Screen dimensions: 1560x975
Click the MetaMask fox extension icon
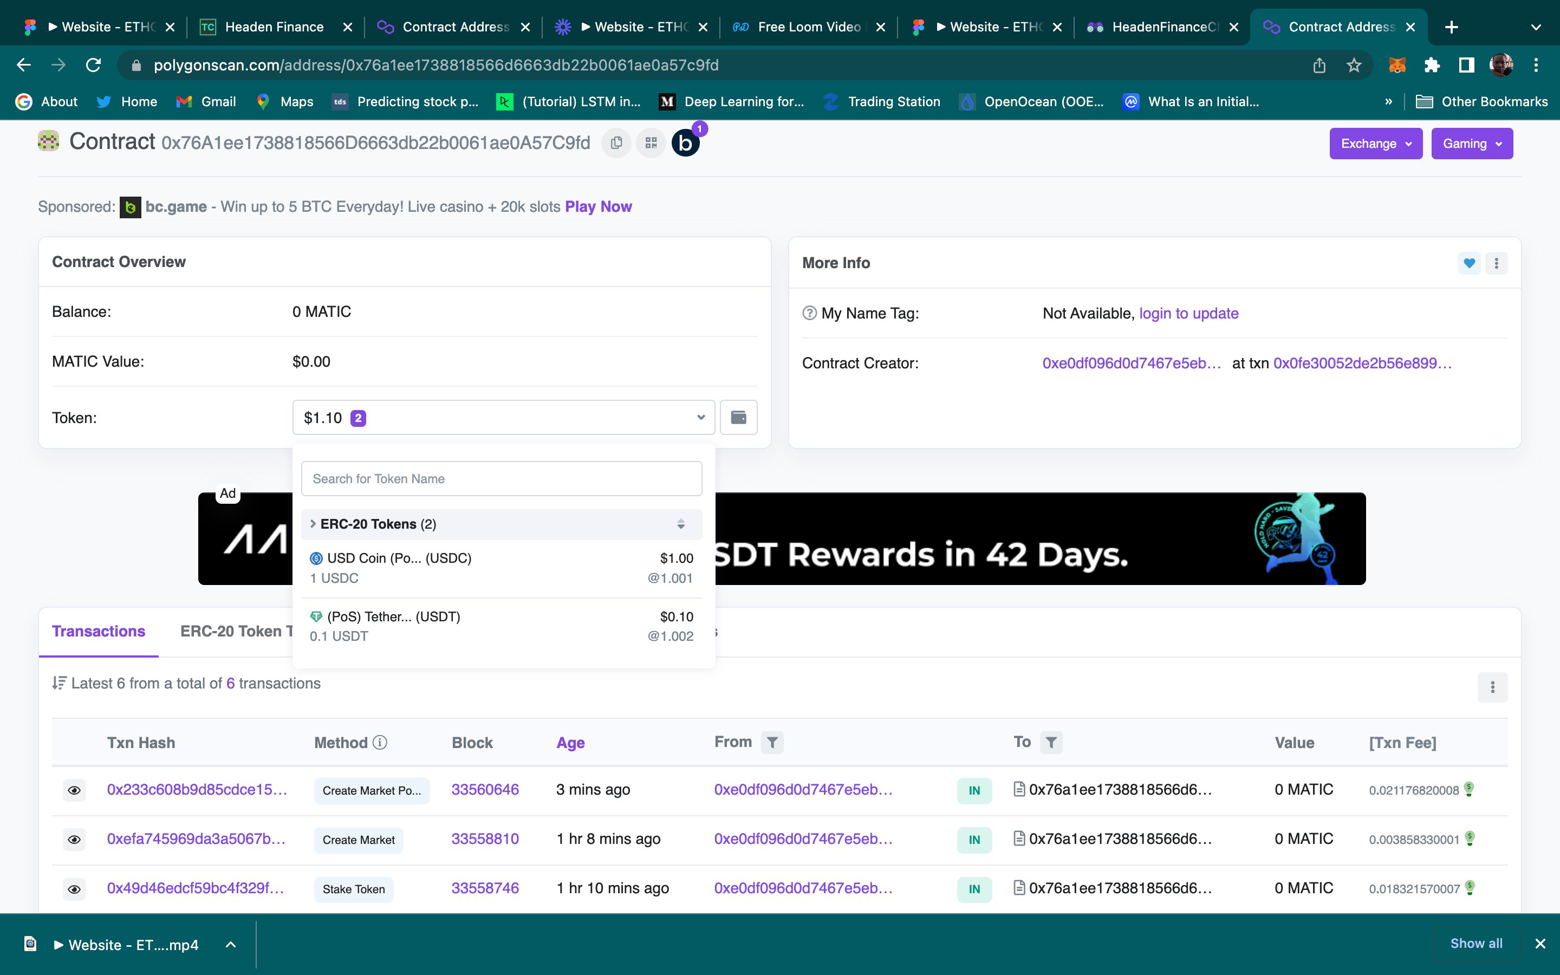coord(1397,65)
